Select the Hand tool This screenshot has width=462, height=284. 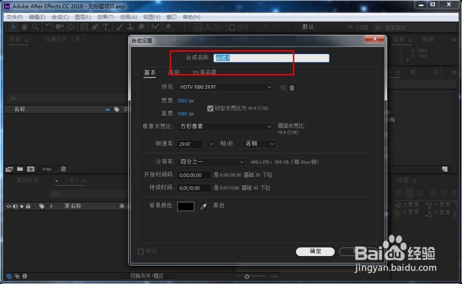pos(24,27)
